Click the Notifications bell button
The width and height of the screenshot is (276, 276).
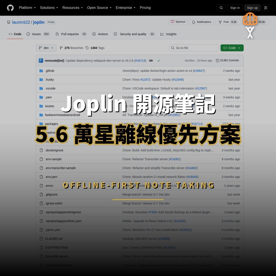click(x=201, y=22)
